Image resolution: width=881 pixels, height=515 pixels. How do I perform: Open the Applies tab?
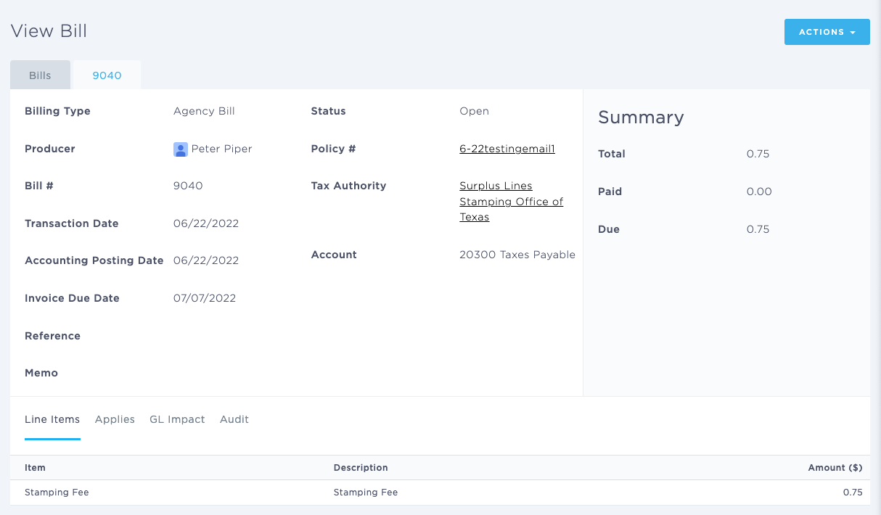114,419
